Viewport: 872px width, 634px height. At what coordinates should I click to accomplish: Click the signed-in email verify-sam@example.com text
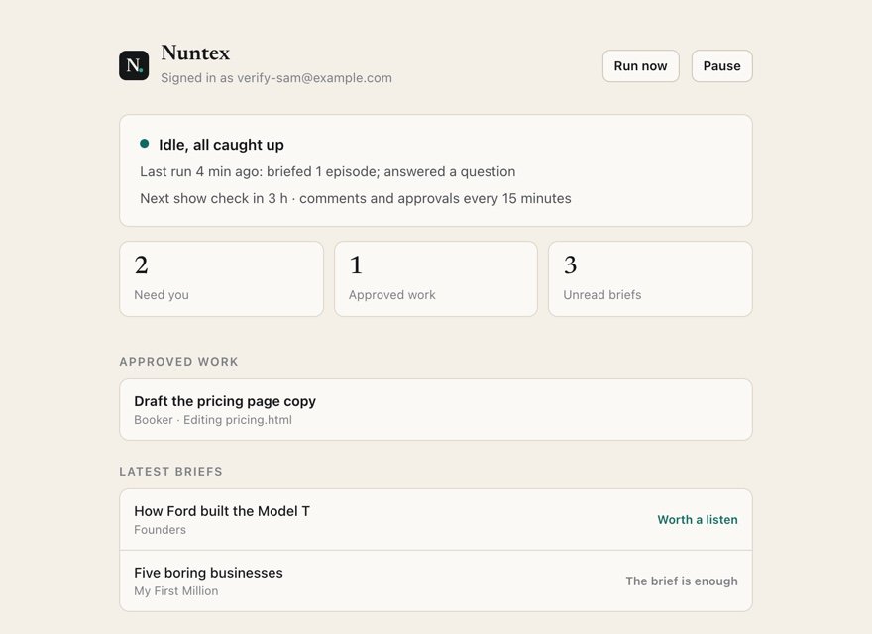click(x=314, y=78)
